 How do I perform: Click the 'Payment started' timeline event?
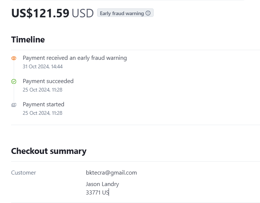(x=44, y=104)
